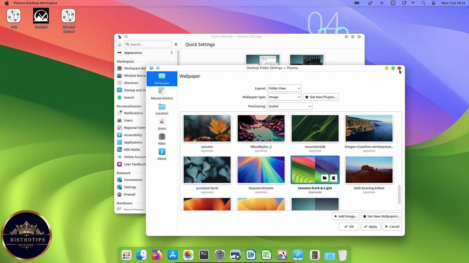The height and width of the screenshot is (263, 469).
Task: Focus the System Settings search field
Action: click(x=148, y=44)
